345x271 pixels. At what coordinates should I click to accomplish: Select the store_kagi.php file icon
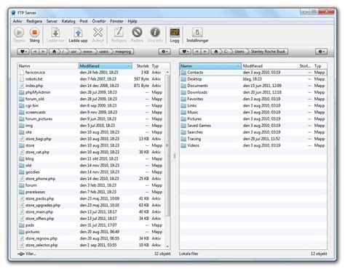22,139
